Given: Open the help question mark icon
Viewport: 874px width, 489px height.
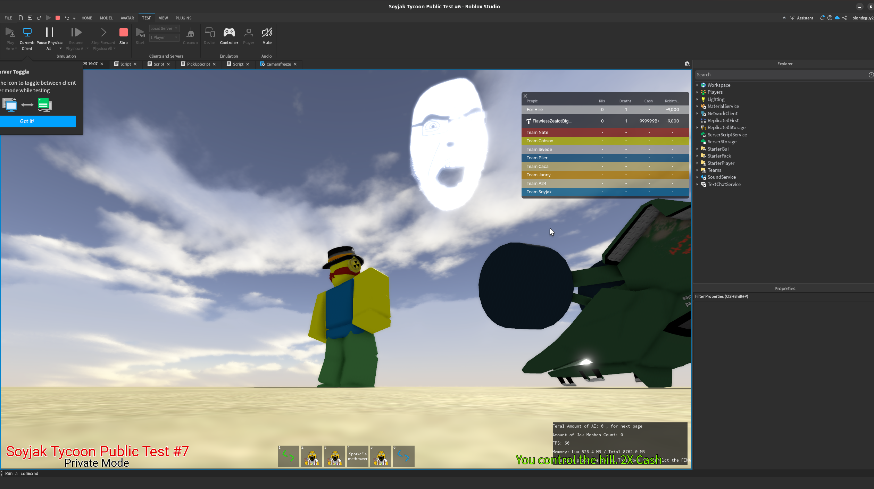Looking at the screenshot, I should click(830, 18).
